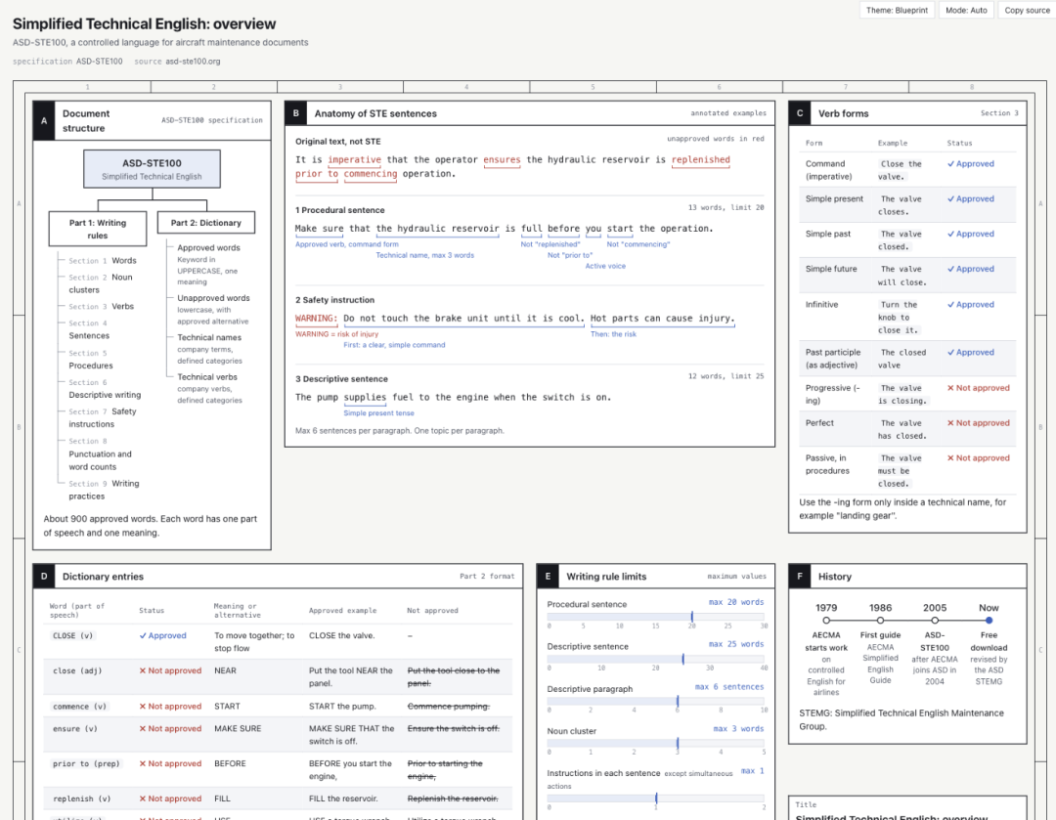Image resolution: width=1056 pixels, height=820 pixels.
Task: Toggle the Mode: Auto button
Action: click(x=966, y=10)
